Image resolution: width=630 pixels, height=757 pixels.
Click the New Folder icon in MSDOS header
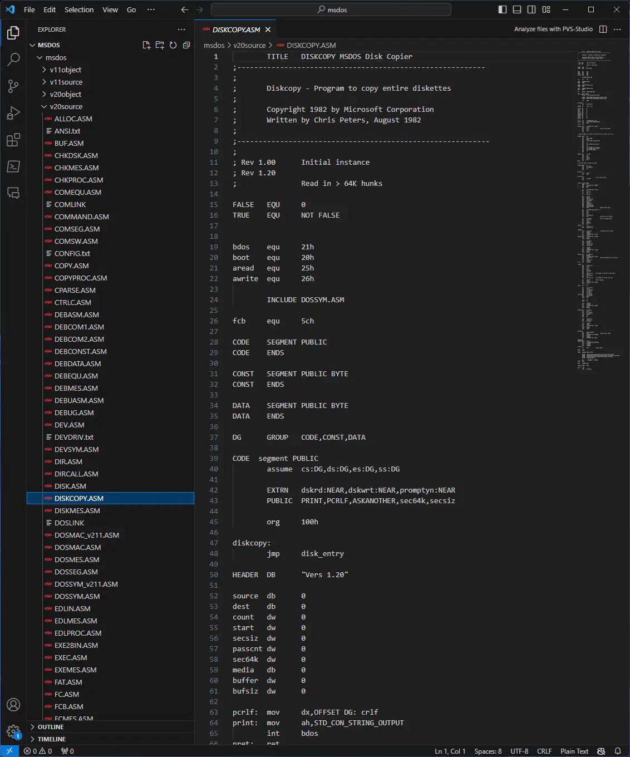[x=160, y=45]
